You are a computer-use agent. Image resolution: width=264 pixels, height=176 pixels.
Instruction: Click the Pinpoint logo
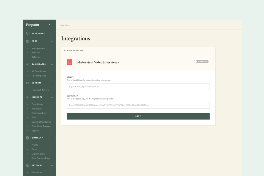click(32, 25)
